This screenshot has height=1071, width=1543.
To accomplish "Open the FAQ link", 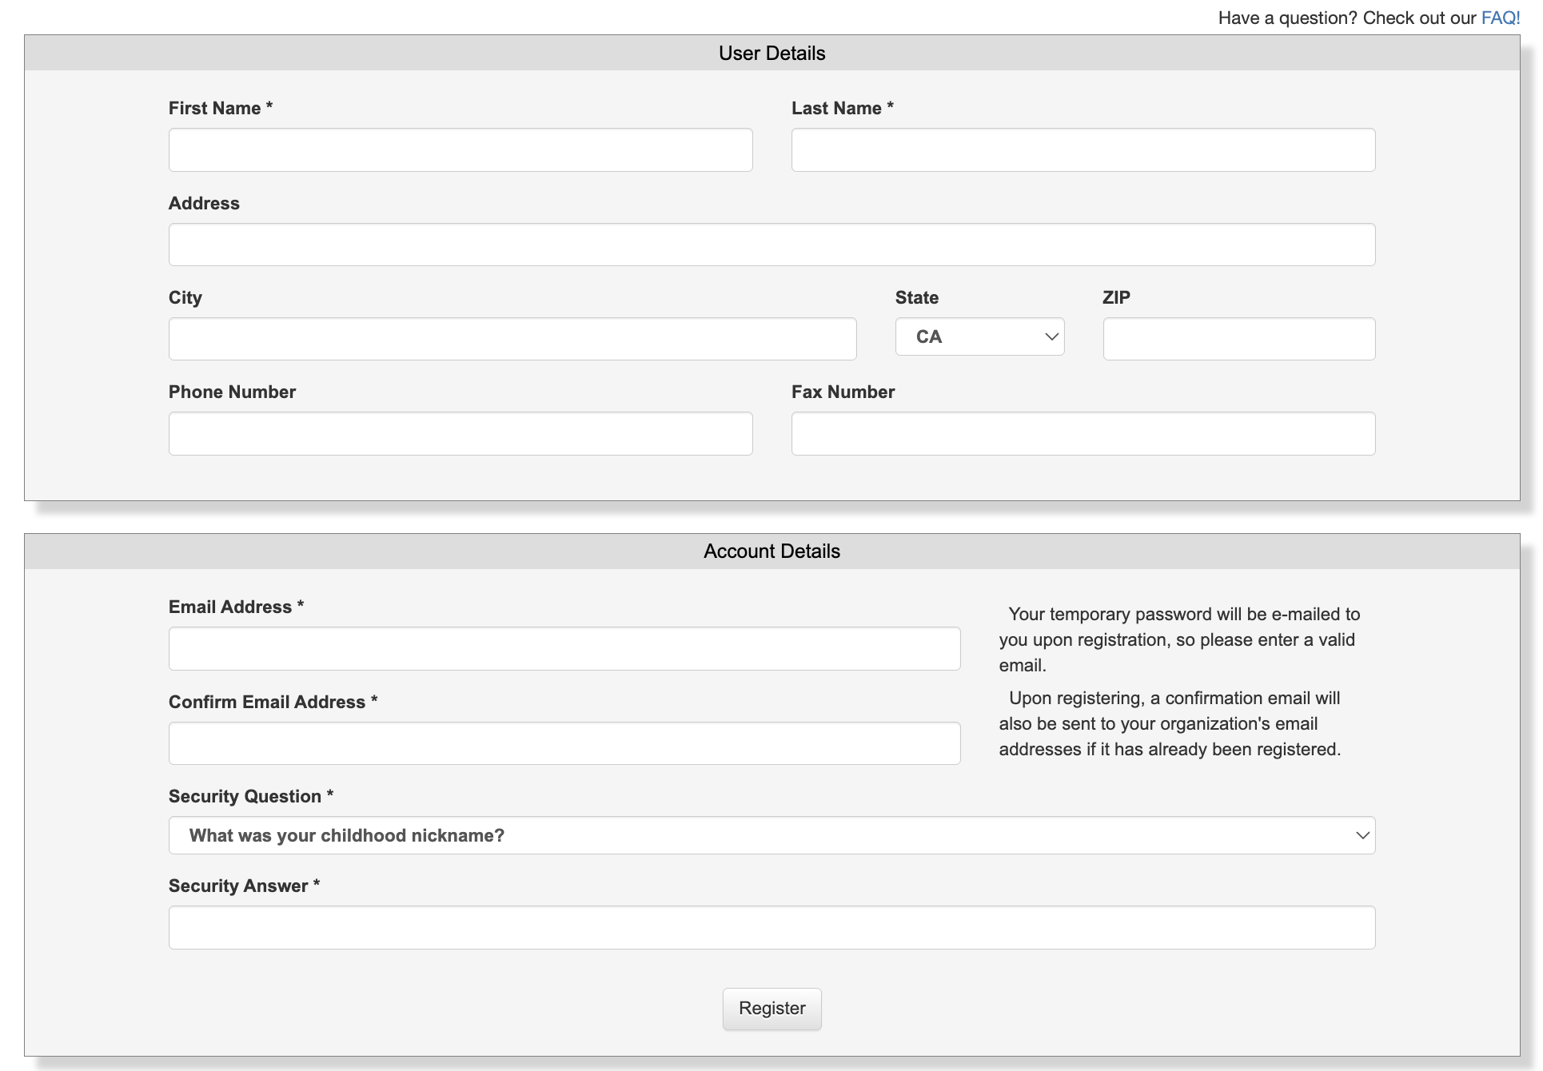I will (1500, 18).
